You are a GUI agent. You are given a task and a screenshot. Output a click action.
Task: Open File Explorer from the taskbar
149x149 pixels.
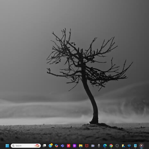pos(81,146)
